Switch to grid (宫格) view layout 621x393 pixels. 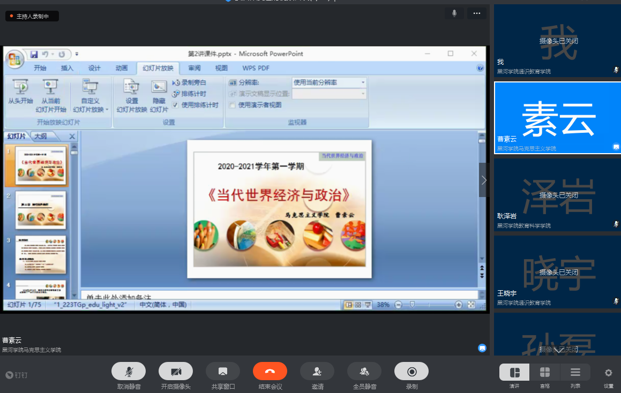pos(545,372)
